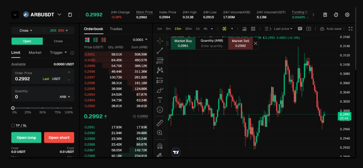Select the horizontal lines Fibonacci tool

click(x=160, y=60)
